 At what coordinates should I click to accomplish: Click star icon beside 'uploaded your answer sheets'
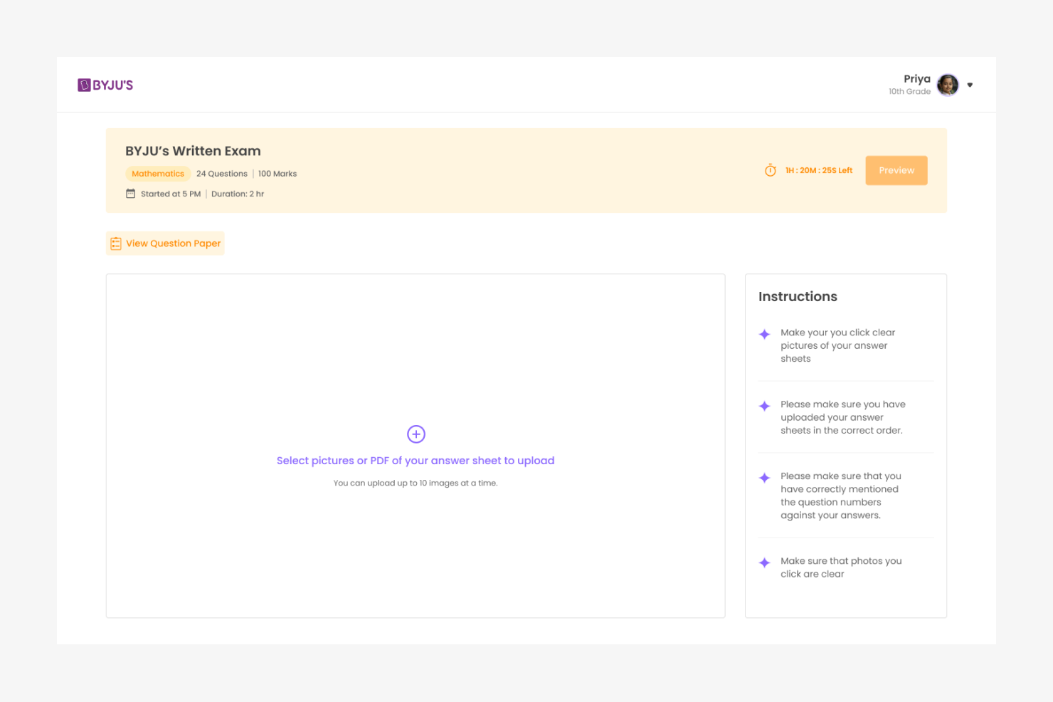point(765,406)
